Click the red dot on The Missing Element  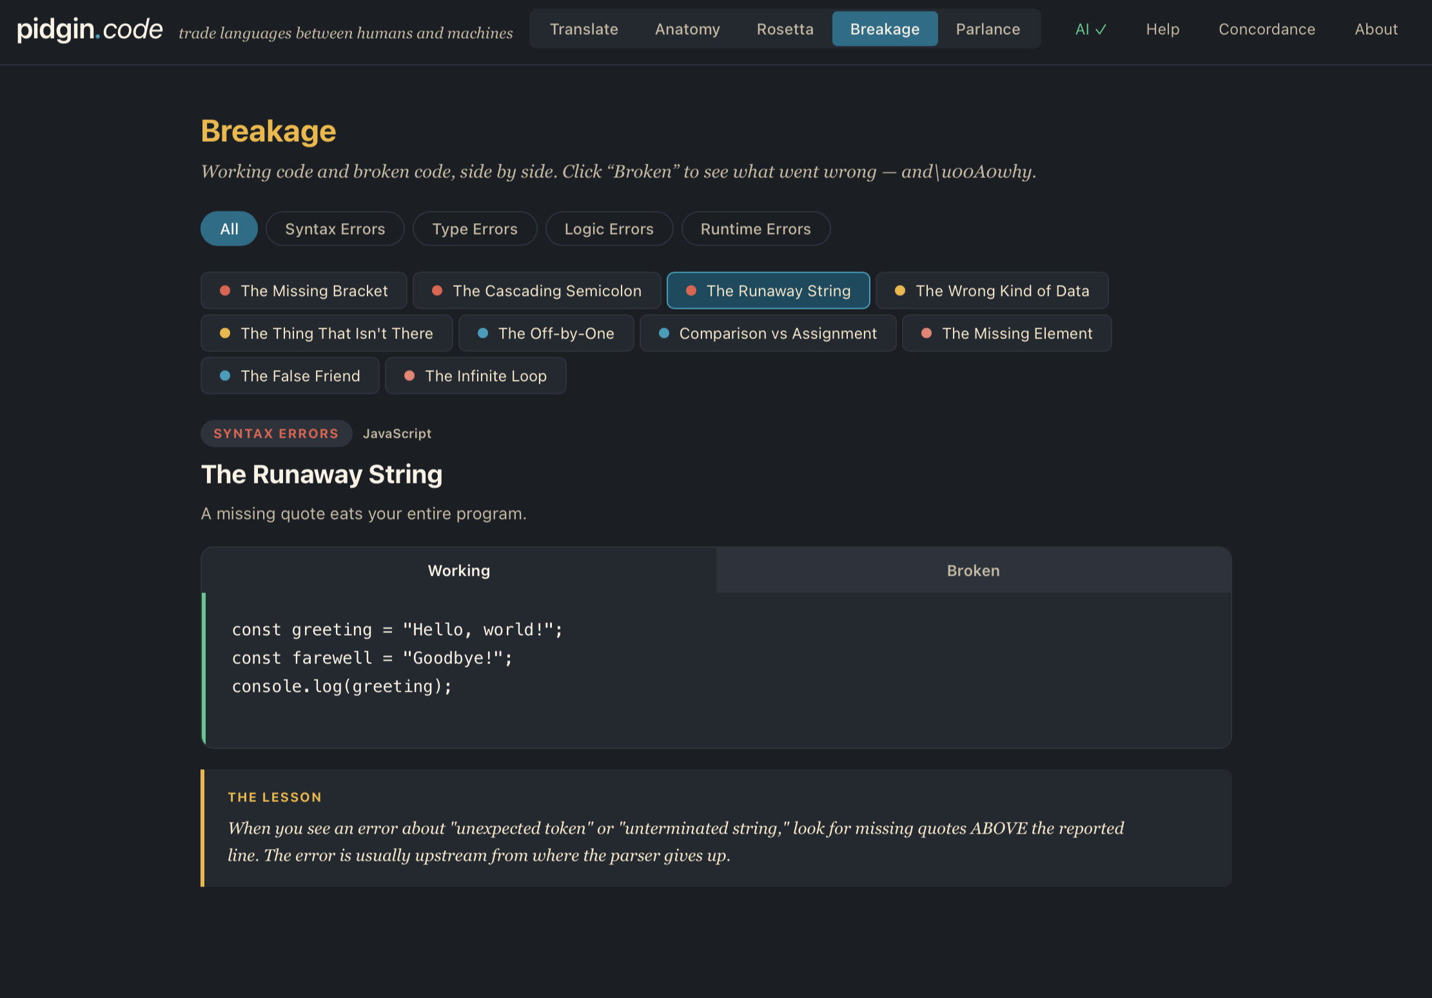pos(927,333)
